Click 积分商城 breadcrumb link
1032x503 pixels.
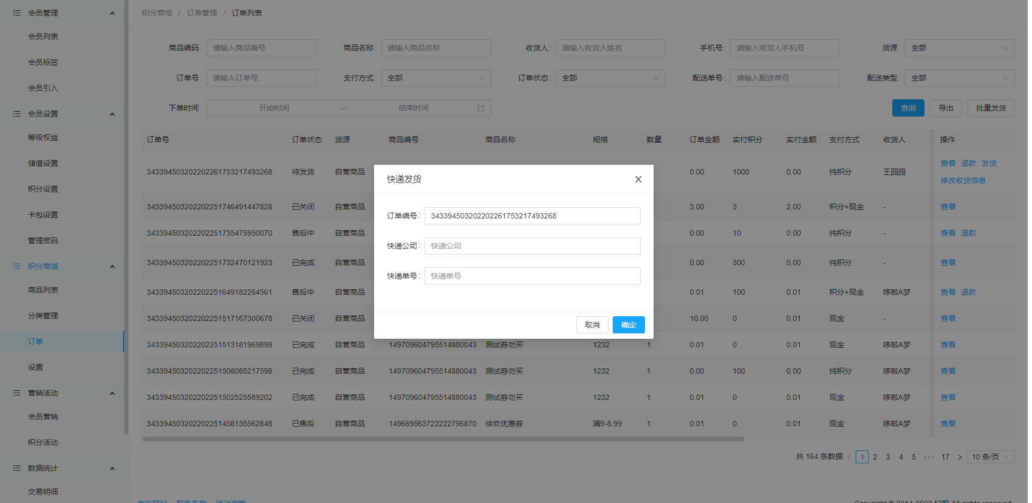(157, 13)
